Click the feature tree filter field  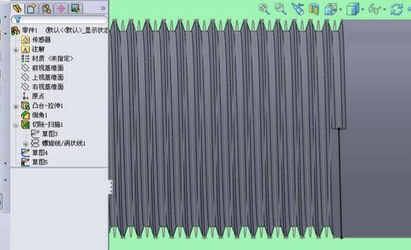pos(59,20)
